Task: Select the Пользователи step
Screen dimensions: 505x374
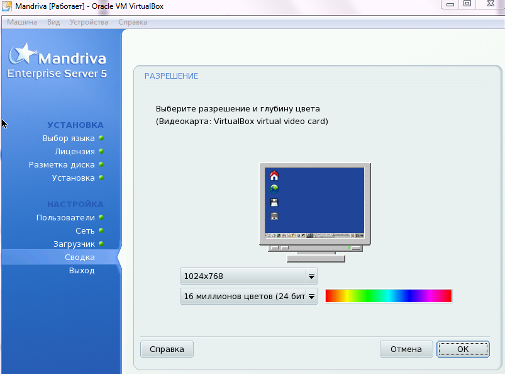Action: (x=65, y=218)
